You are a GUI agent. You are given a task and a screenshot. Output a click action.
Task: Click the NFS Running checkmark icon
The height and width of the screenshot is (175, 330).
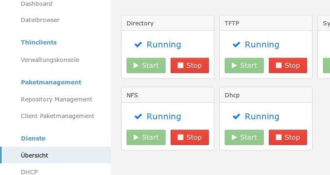[138, 116]
